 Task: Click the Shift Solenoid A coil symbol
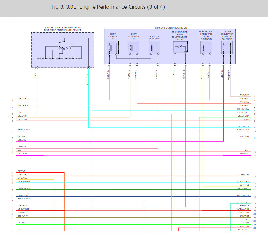113,47
